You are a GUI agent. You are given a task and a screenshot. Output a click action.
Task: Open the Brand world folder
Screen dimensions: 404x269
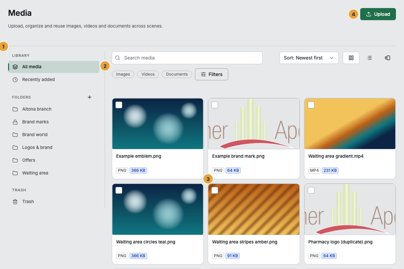click(54, 135)
